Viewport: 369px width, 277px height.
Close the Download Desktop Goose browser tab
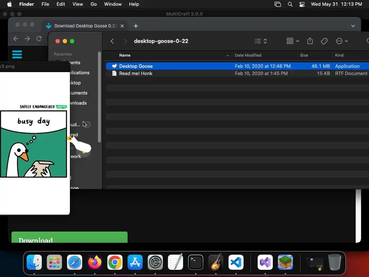pyautogui.click(x=122, y=26)
